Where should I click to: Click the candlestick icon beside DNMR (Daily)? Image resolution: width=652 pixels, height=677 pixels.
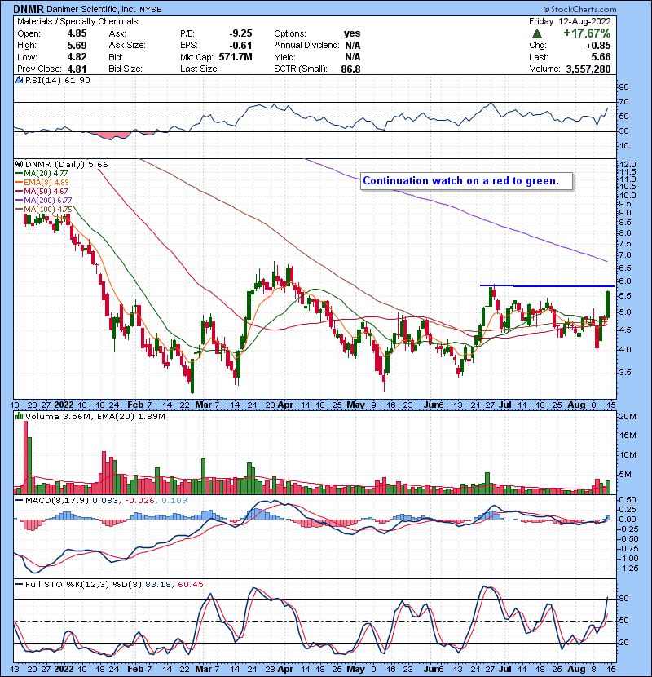20,164
